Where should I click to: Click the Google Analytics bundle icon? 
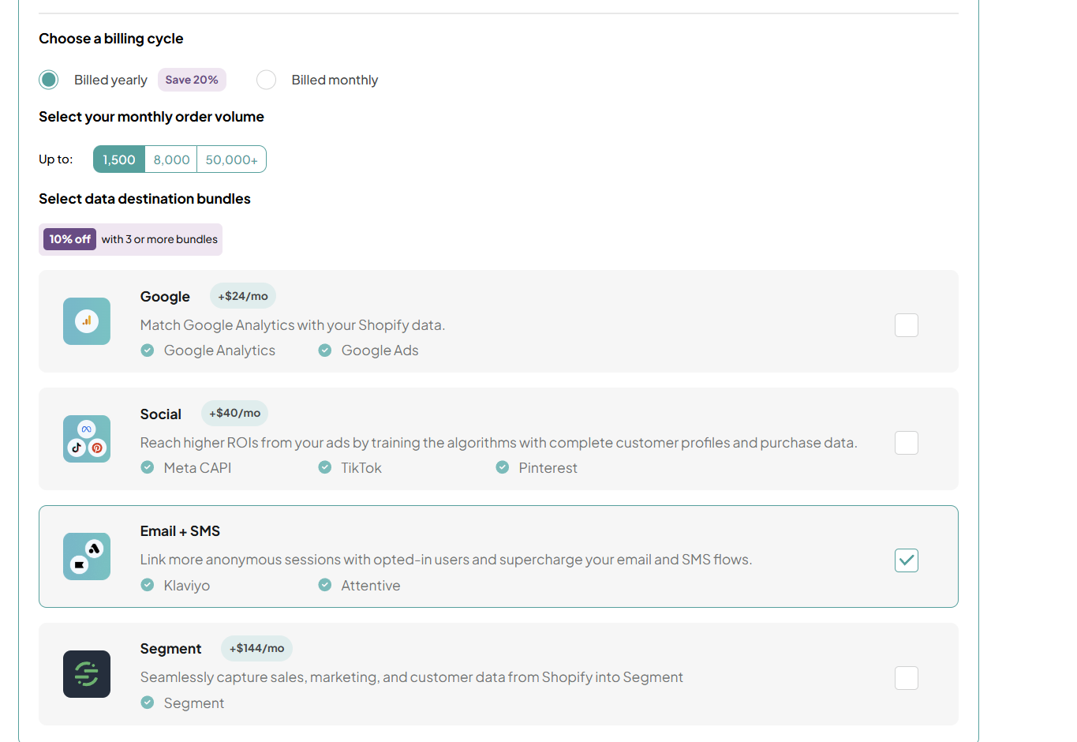pos(87,321)
